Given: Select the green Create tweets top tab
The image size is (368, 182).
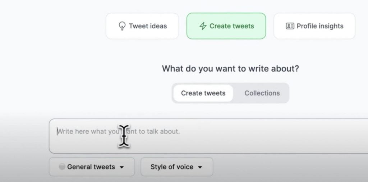Looking at the screenshot, I should click(x=226, y=26).
